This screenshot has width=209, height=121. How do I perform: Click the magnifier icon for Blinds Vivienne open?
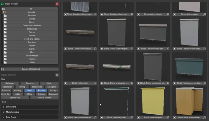(168, 117)
